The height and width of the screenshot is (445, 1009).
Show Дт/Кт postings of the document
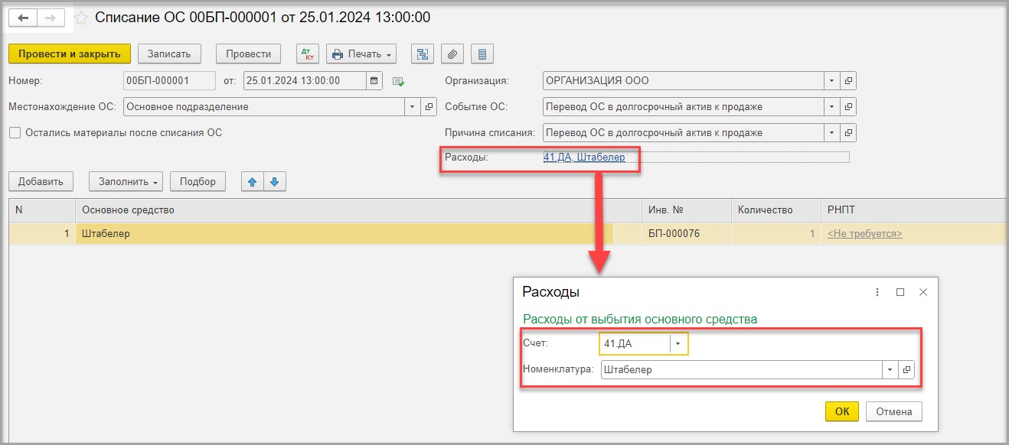[308, 54]
